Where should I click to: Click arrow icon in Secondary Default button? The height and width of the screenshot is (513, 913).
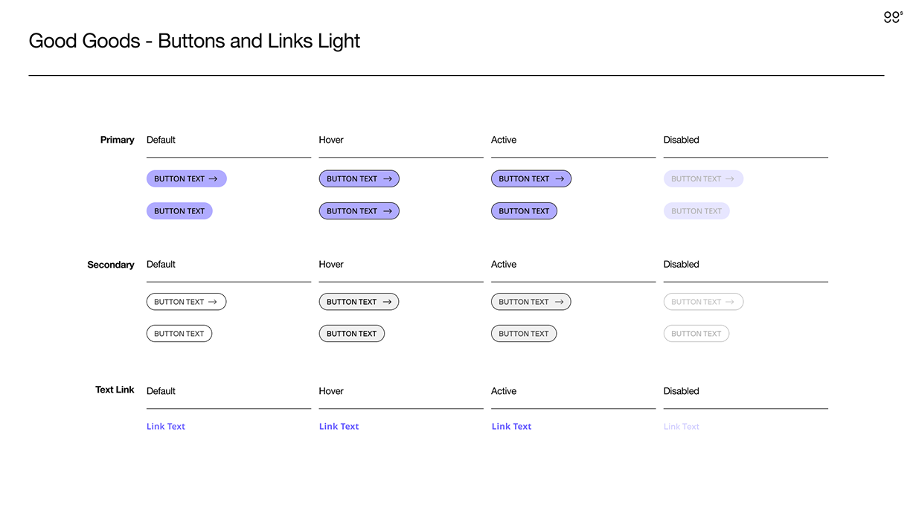(x=213, y=302)
